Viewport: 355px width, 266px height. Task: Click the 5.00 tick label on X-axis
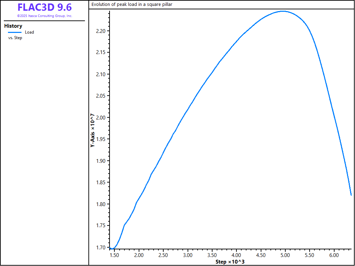click(x=285, y=255)
